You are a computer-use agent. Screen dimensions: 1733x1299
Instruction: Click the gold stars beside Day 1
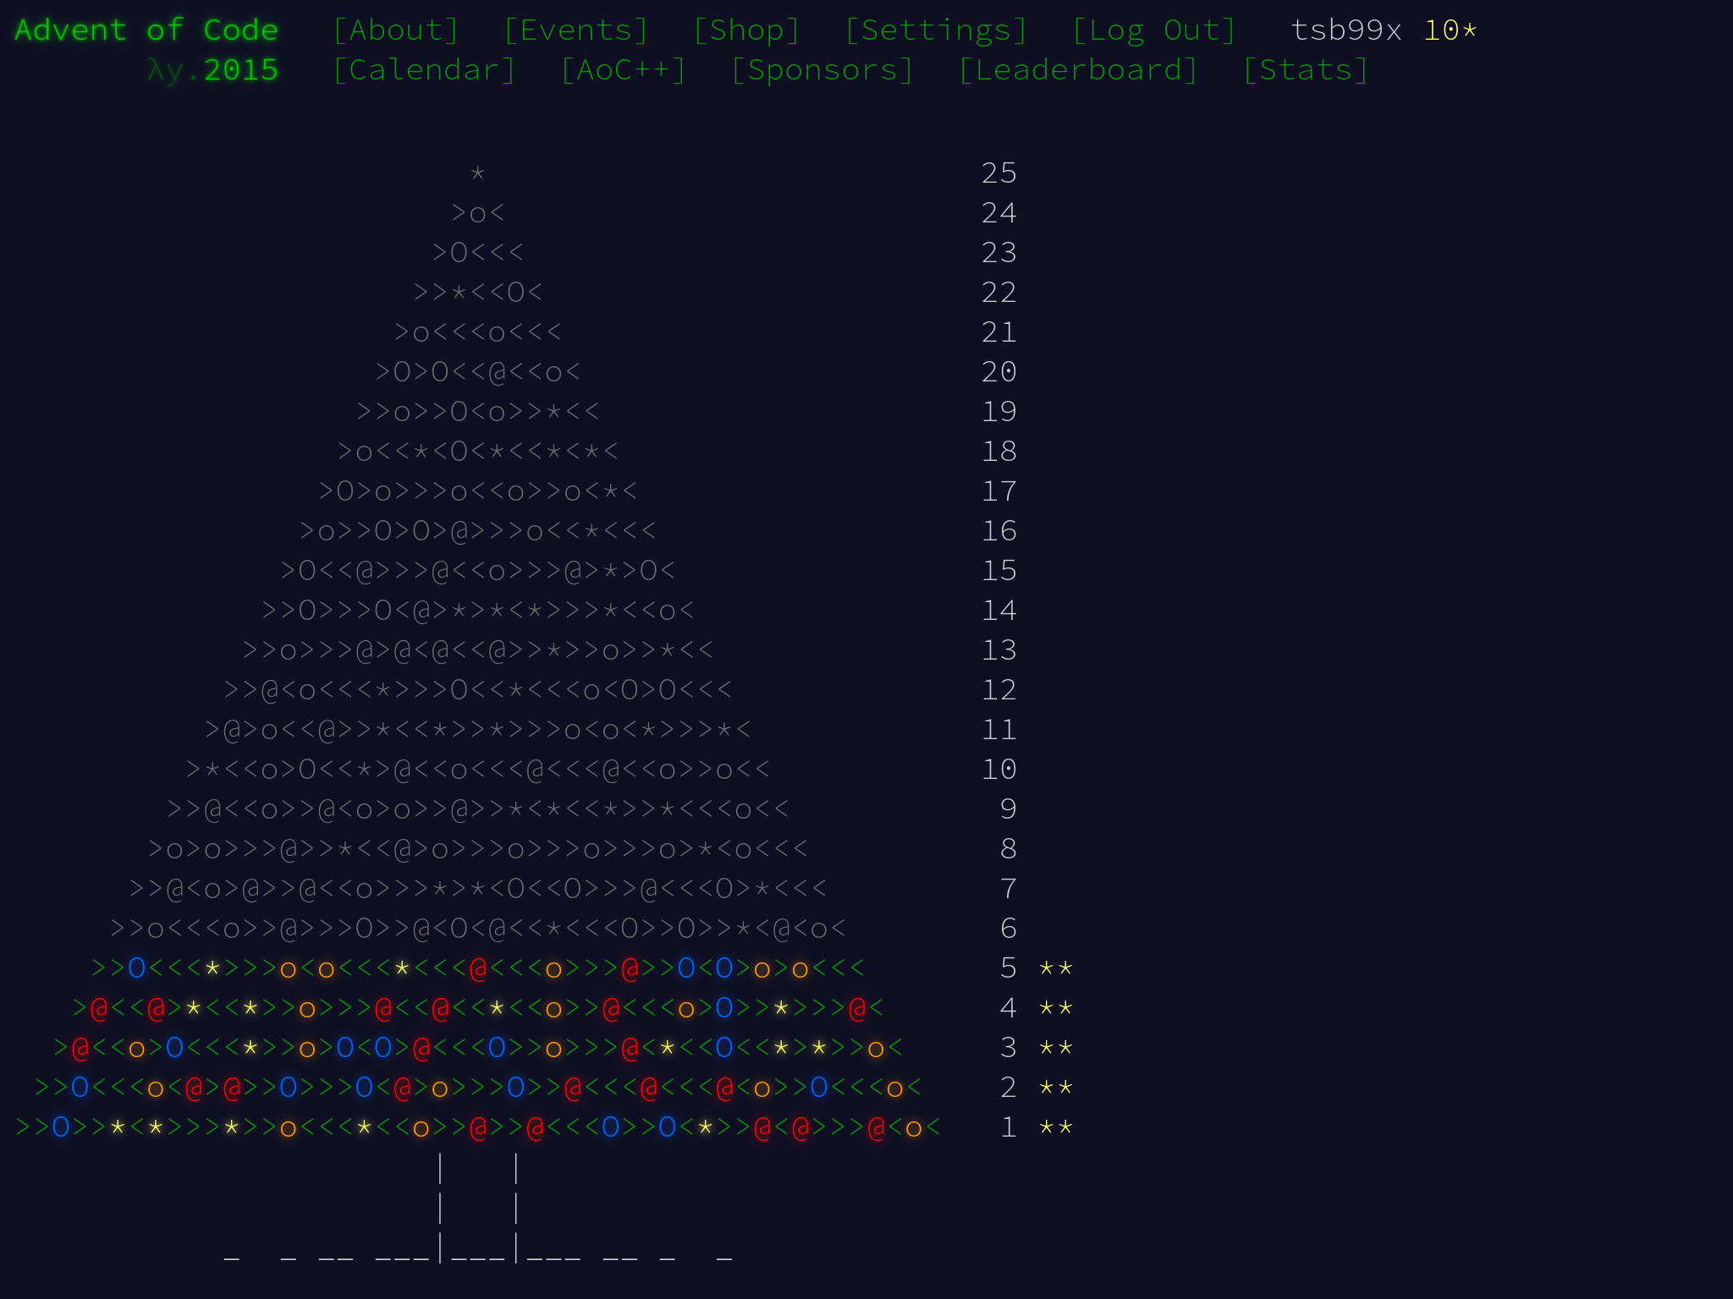[x=1055, y=1126]
